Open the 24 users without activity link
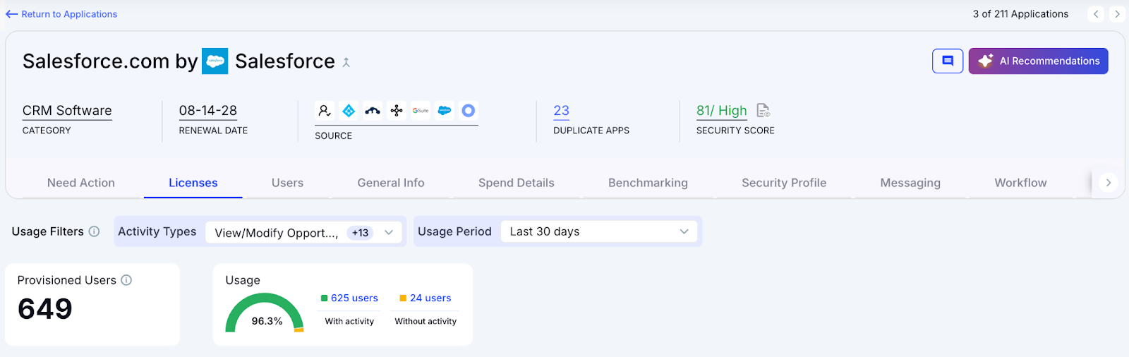The image size is (1129, 357). (430, 298)
